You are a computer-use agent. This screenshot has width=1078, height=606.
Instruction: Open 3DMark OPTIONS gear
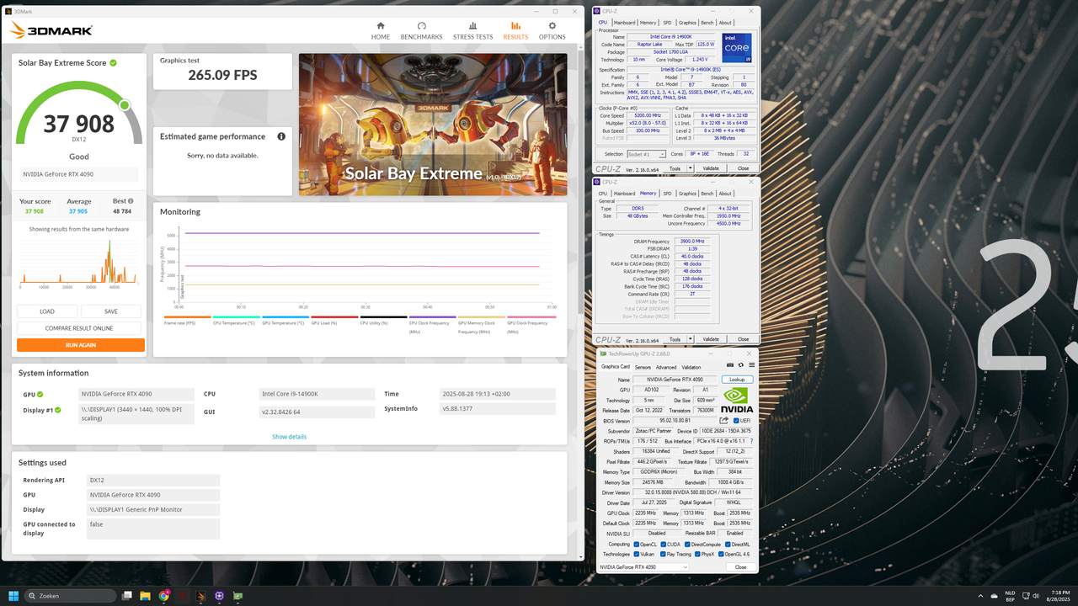pyautogui.click(x=552, y=31)
